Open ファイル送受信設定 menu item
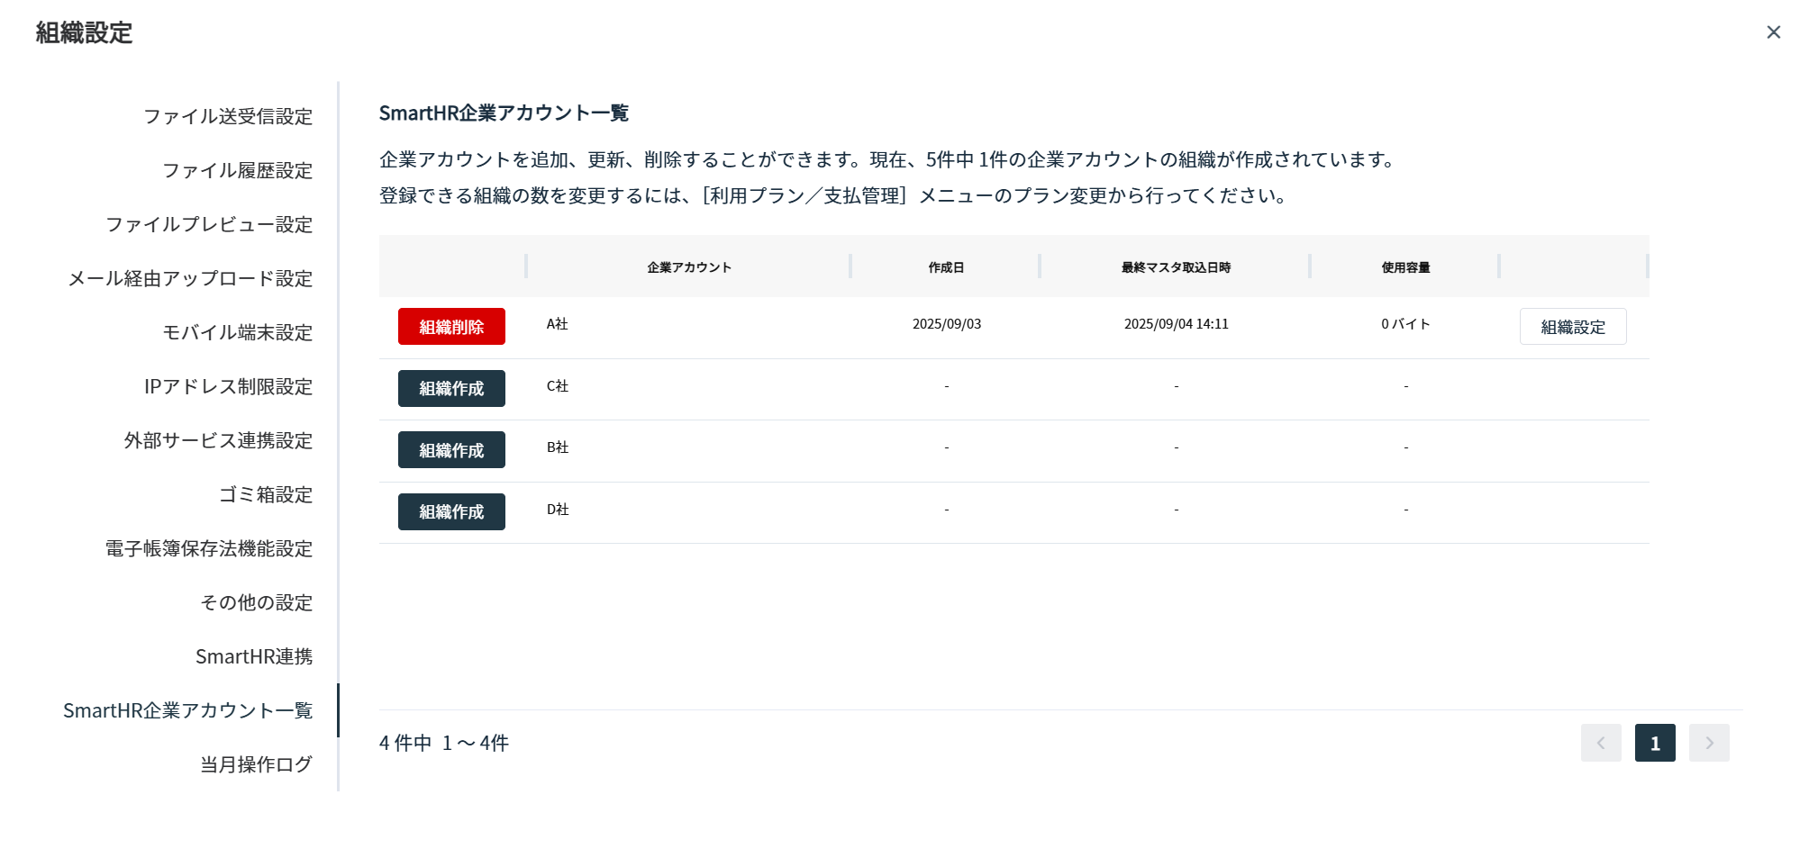This screenshot has height=867, width=1818. [x=228, y=116]
